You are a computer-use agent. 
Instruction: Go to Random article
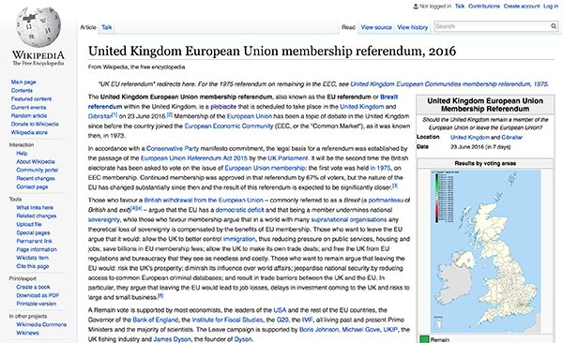(29, 115)
